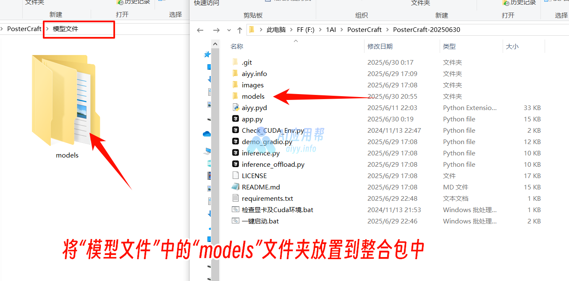The width and height of the screenshot is (569, 281).
Task: Click the .git folder icon
Action: pos(235,62)
